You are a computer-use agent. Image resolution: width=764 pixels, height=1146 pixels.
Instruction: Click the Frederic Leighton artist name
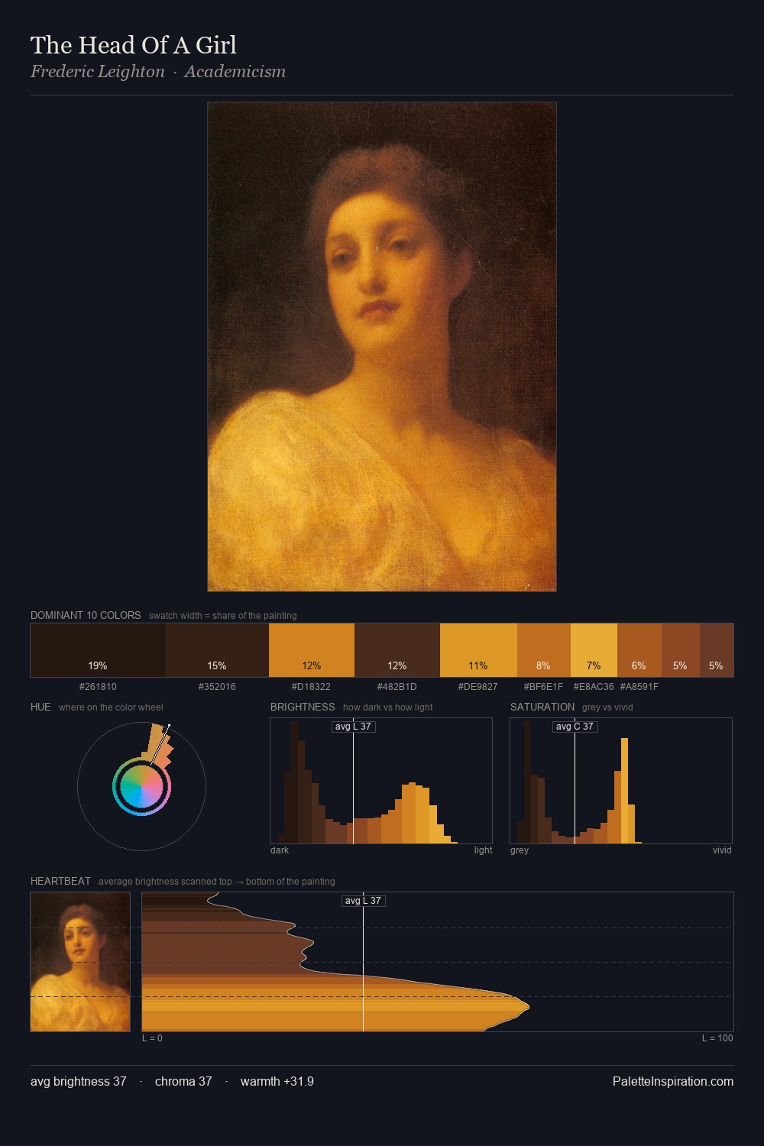tap(98, 72)
